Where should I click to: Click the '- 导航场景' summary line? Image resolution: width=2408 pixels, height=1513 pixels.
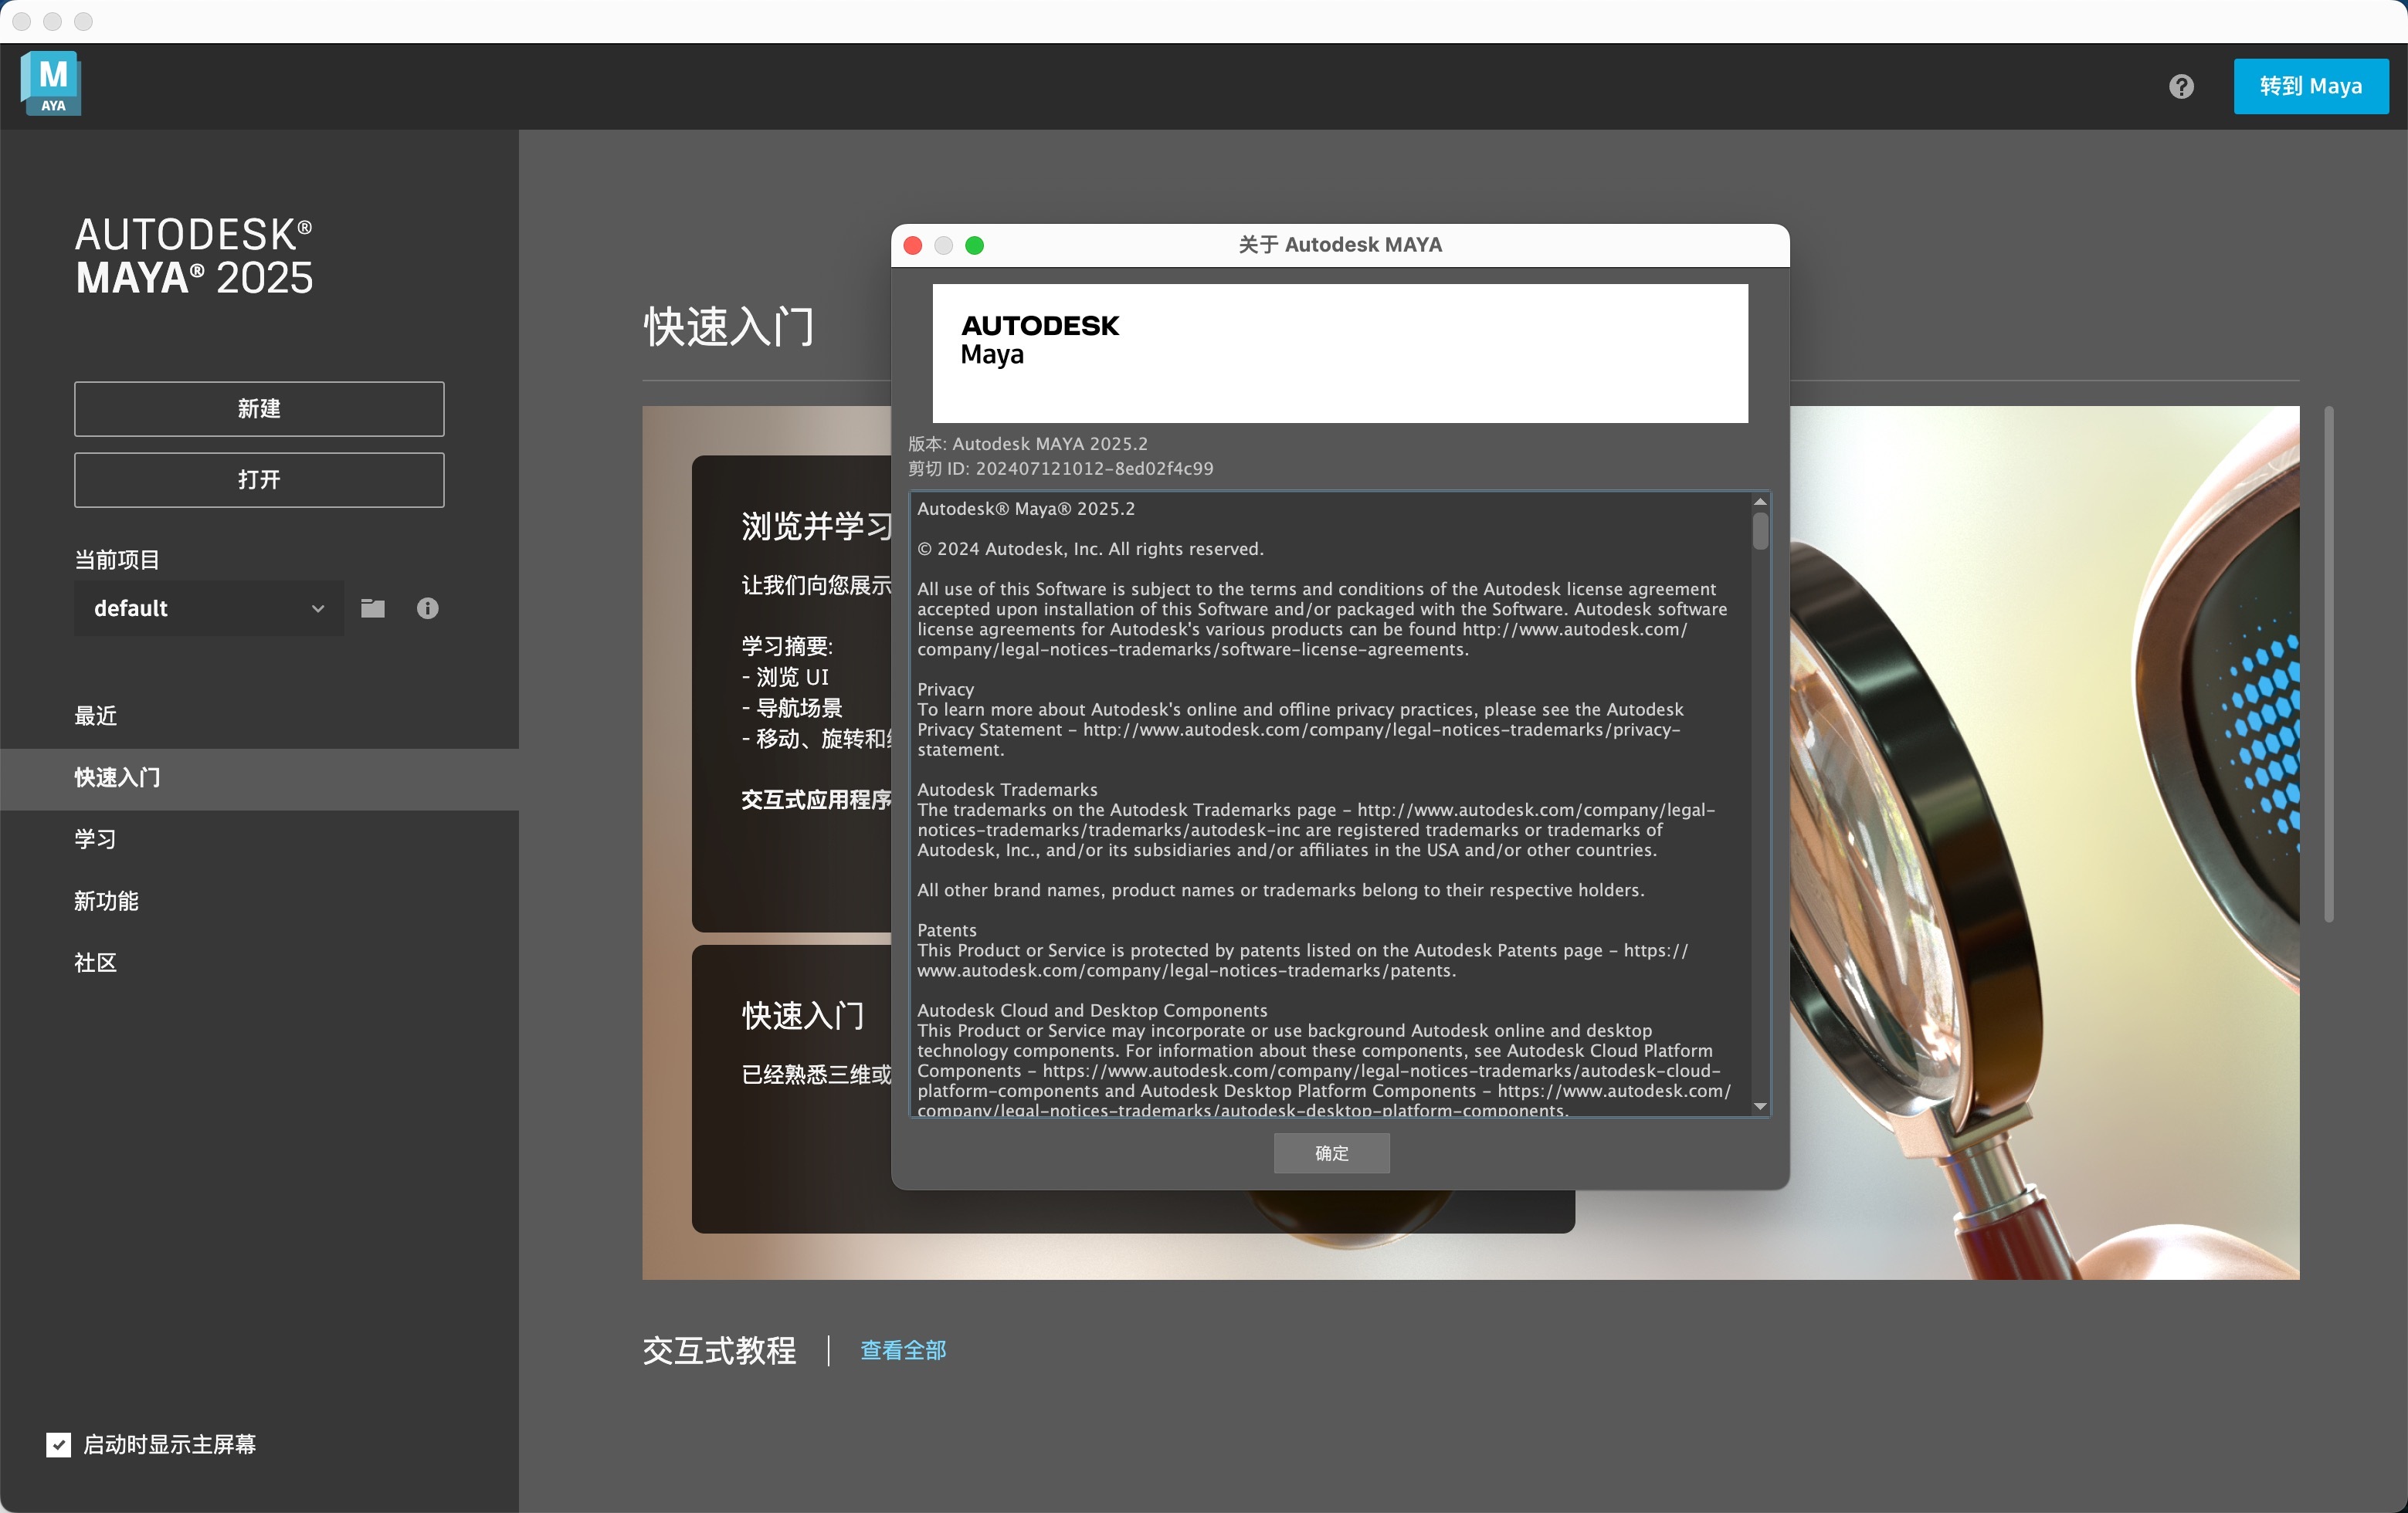[x=792, y=708]
